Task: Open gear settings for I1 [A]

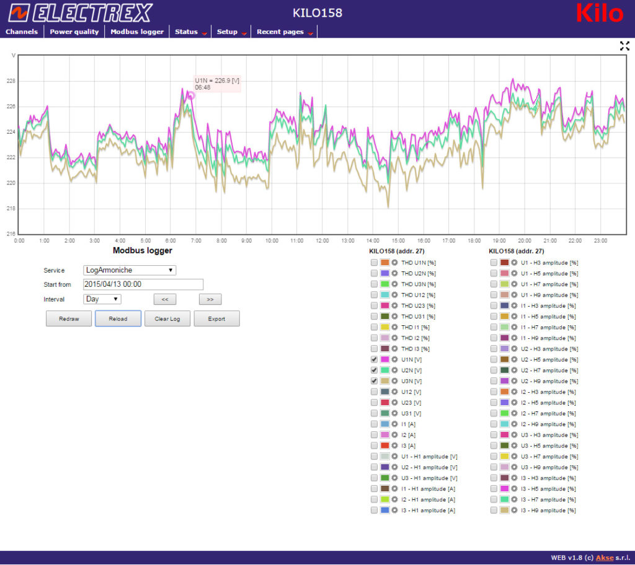Action: click(394, 424)
